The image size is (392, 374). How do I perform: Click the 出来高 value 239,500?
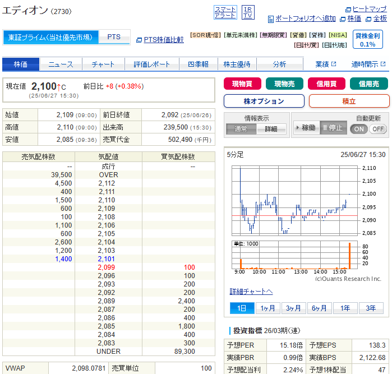tap(176, 127)
